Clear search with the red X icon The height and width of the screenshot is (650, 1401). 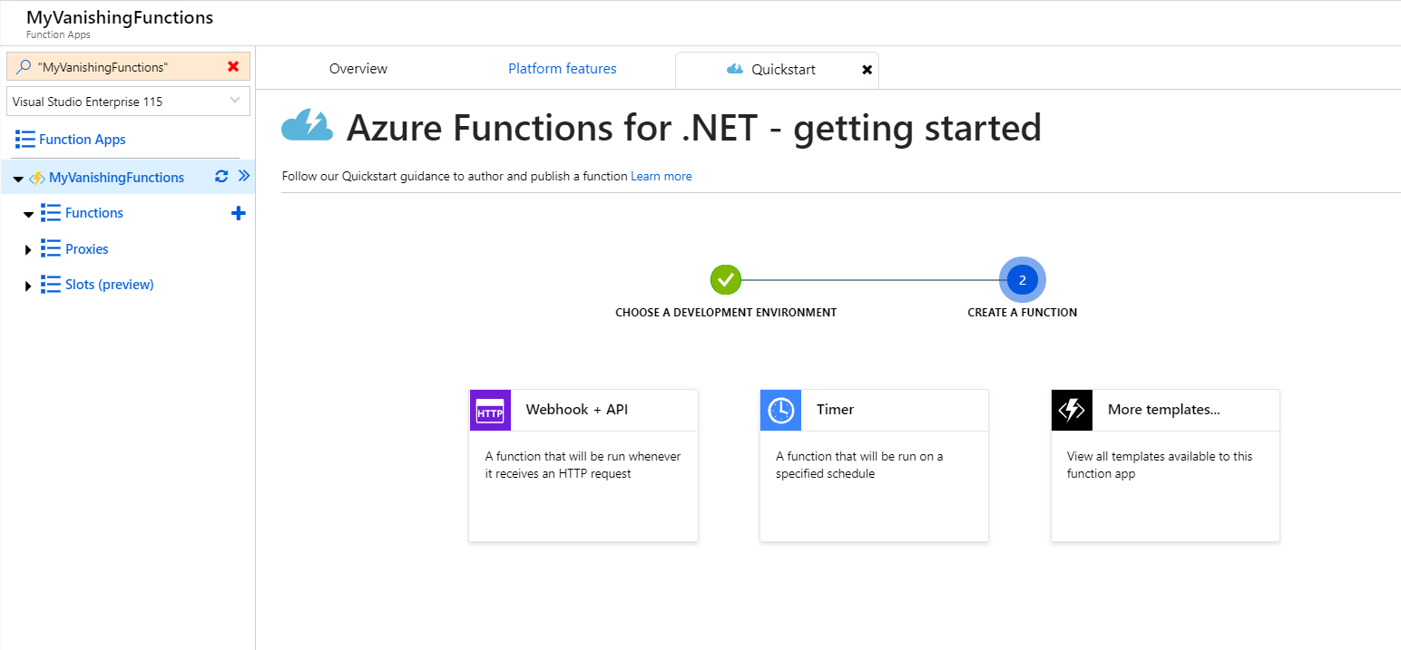point(233,66)
